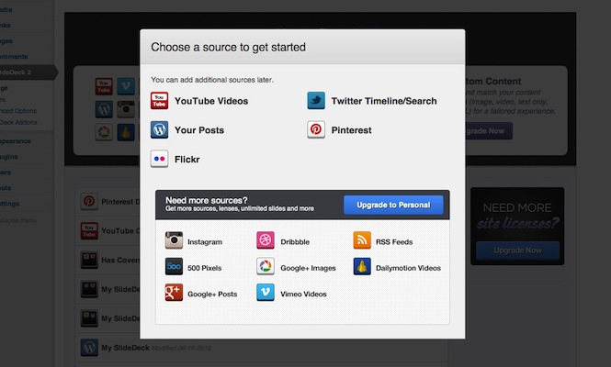Select the Dribbble icon
The height and width of the screenshot is (367, 611).
click(266, 240)
